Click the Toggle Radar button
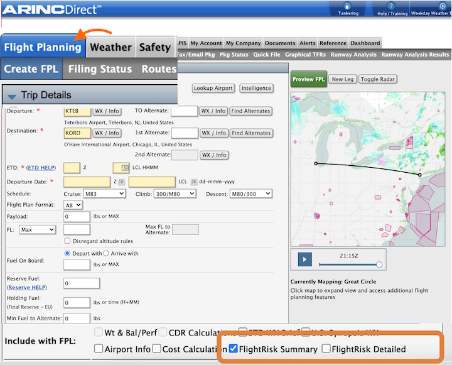This screenshot has height=365, width=452. (x=378, y=79)
